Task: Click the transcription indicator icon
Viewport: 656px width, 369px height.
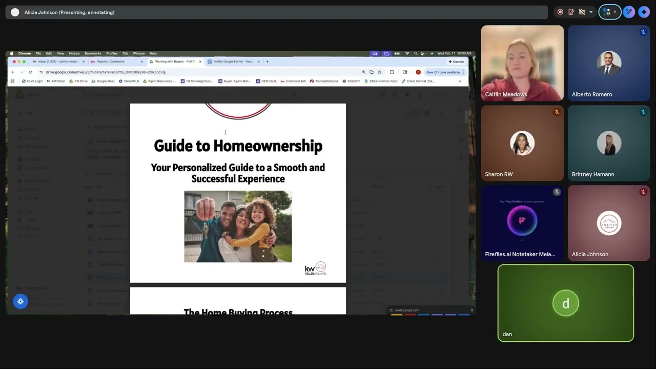Action: pyautogui.click(x=571, y=12)
